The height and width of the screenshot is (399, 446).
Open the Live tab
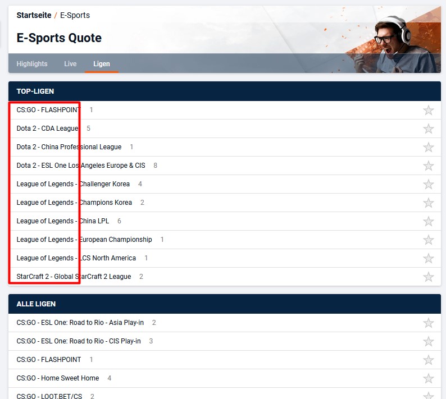70,63
